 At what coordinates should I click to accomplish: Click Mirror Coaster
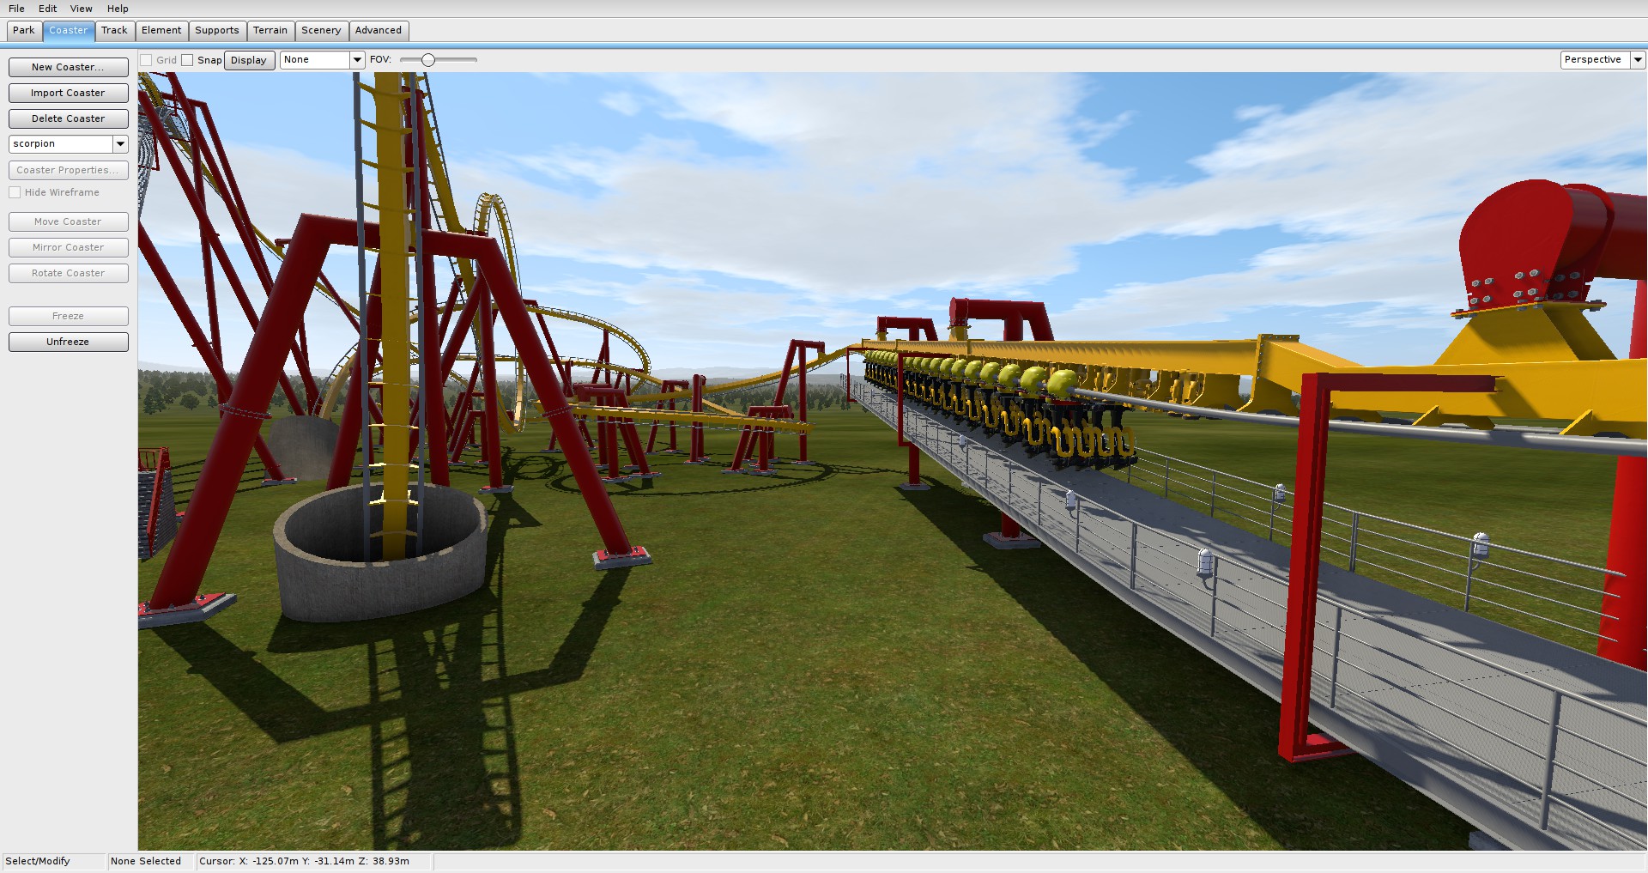[69, 247]
